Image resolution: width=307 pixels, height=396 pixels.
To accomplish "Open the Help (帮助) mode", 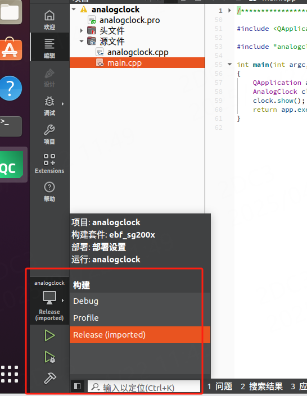I will [x=49, y=192].
